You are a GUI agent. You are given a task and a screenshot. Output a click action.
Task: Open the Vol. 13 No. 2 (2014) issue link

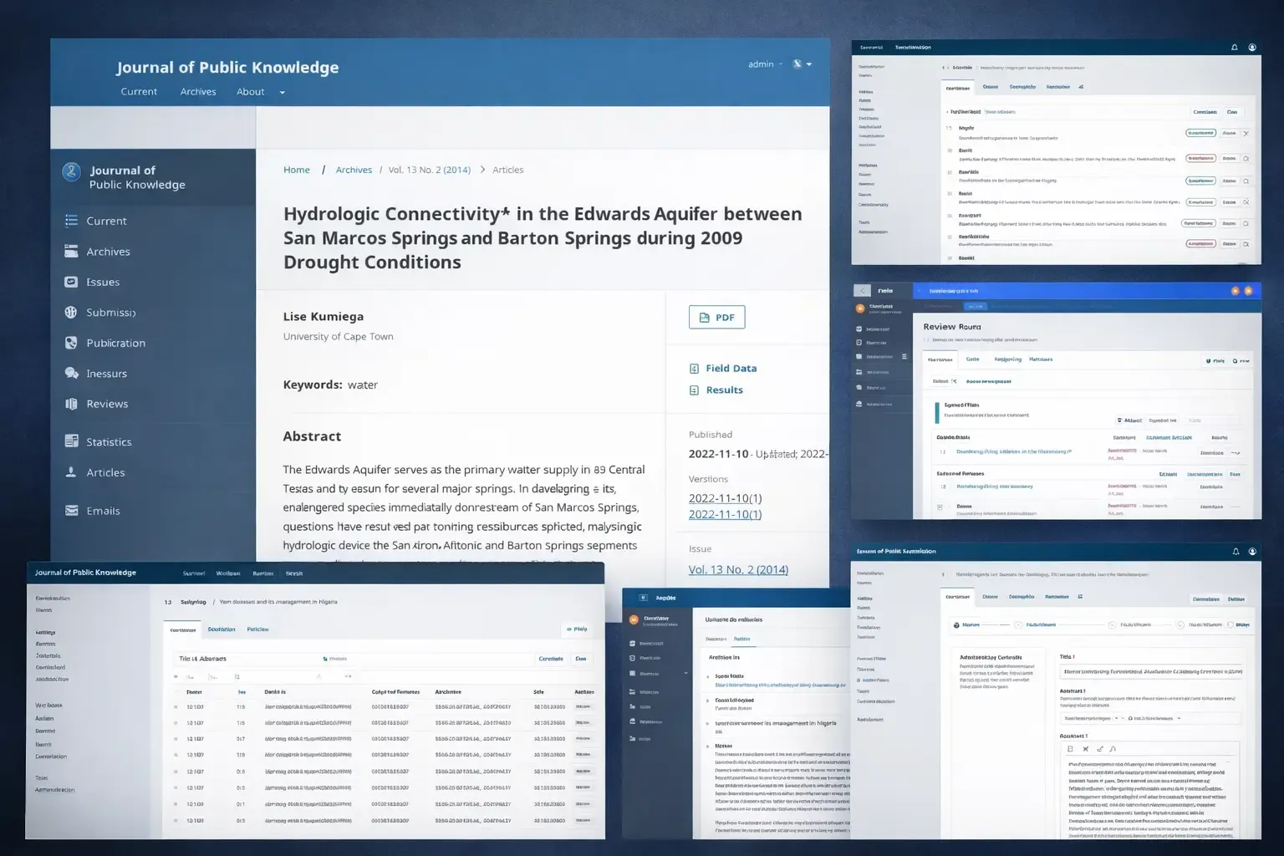[x=738, y=569]
